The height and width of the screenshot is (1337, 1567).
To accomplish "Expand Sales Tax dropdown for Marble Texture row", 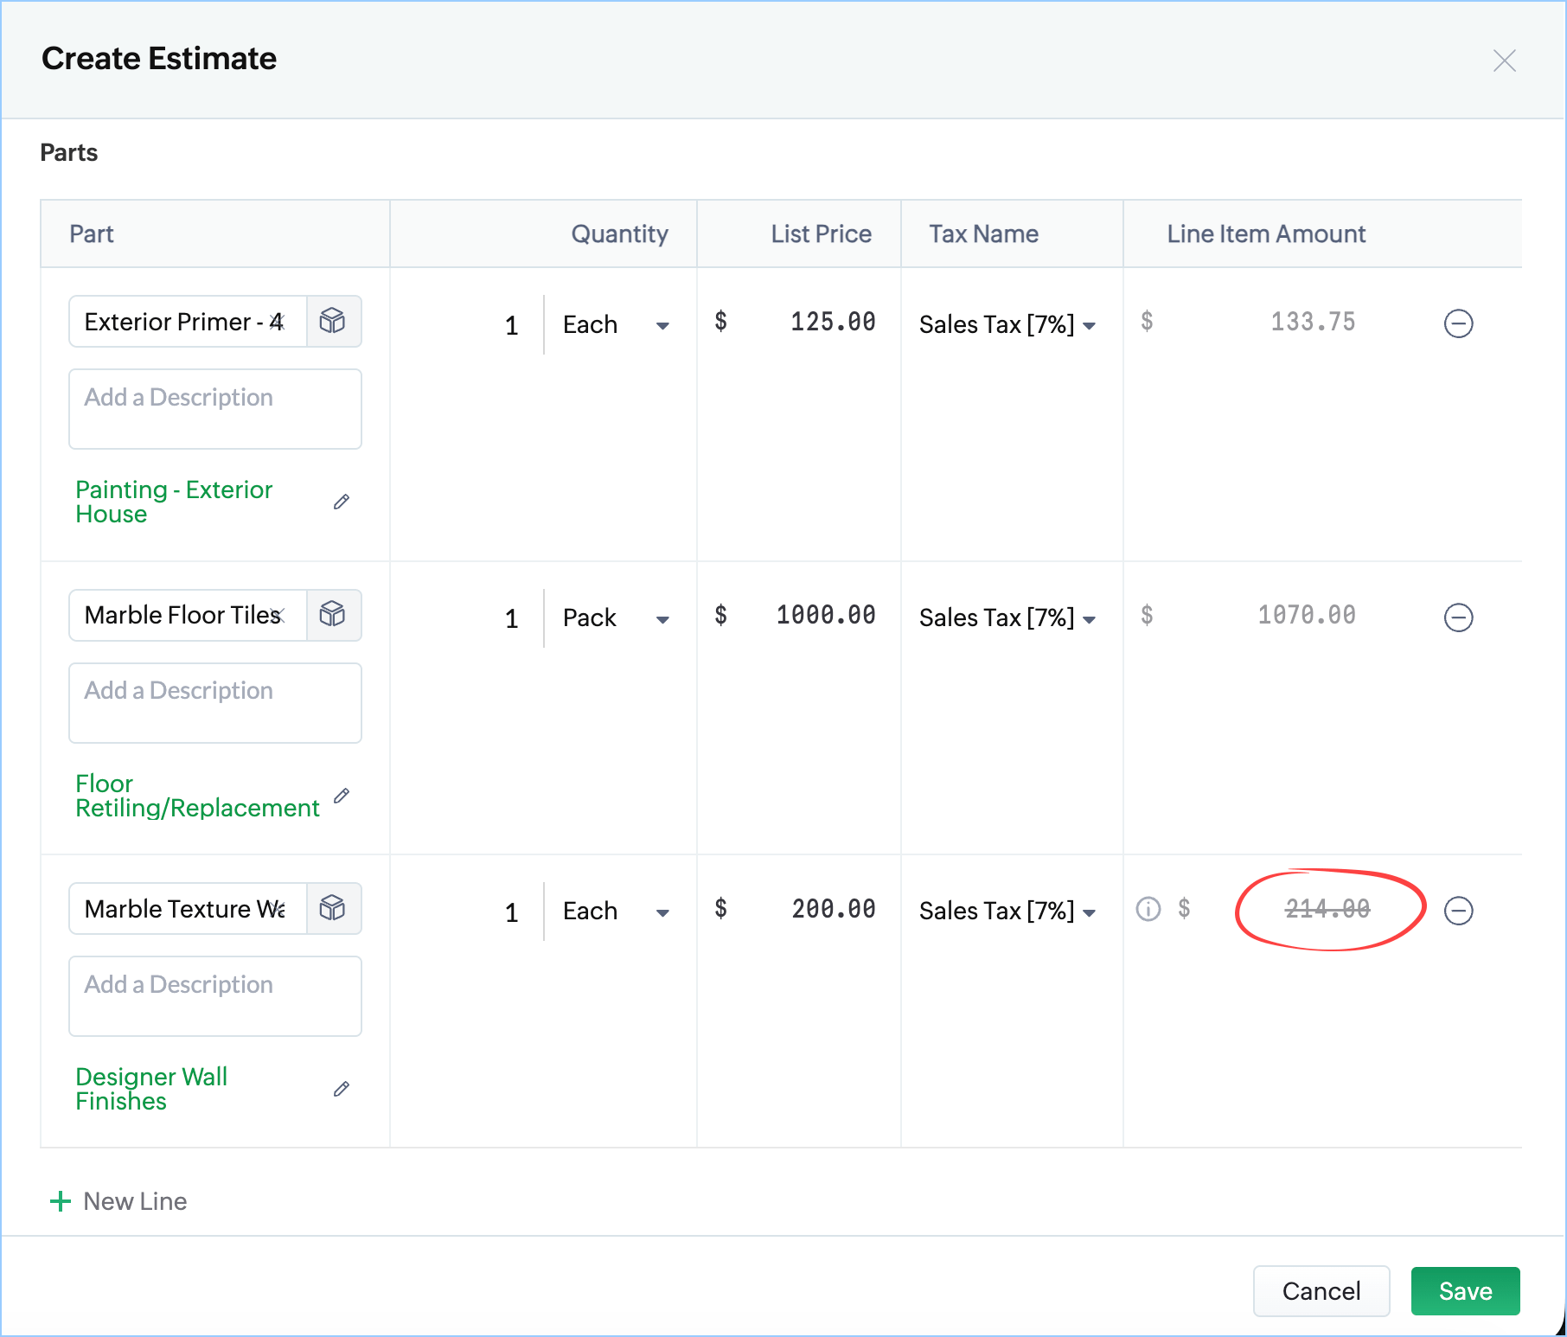I will (1007, 912).
